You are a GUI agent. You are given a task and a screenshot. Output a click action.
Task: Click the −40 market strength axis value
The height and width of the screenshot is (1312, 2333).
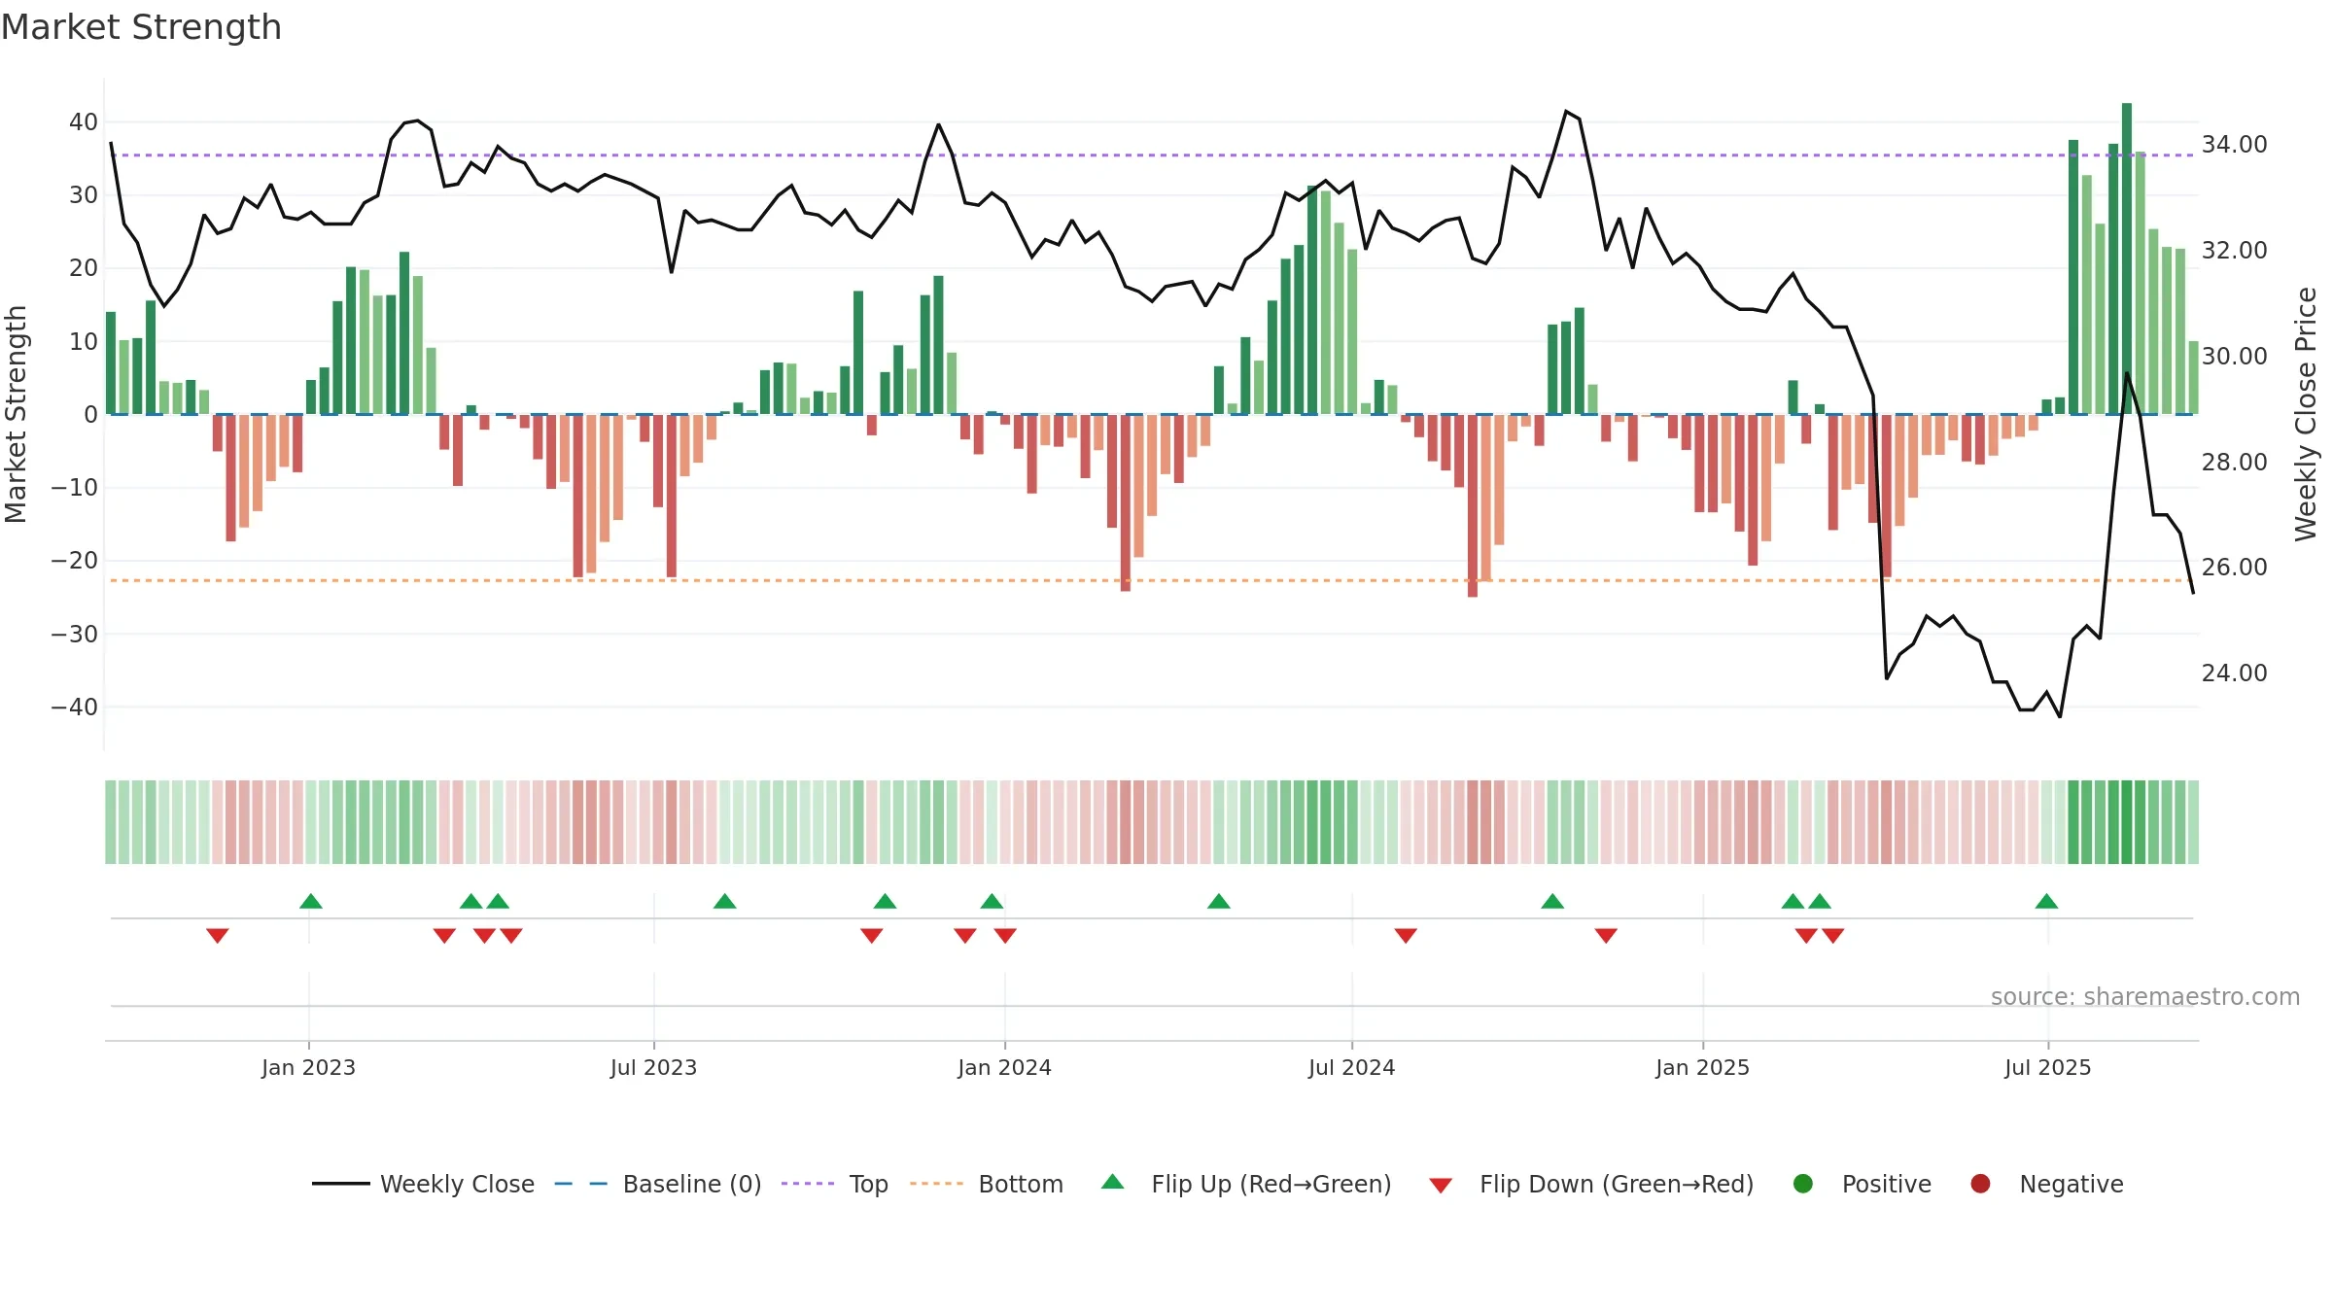pos(75,708)
